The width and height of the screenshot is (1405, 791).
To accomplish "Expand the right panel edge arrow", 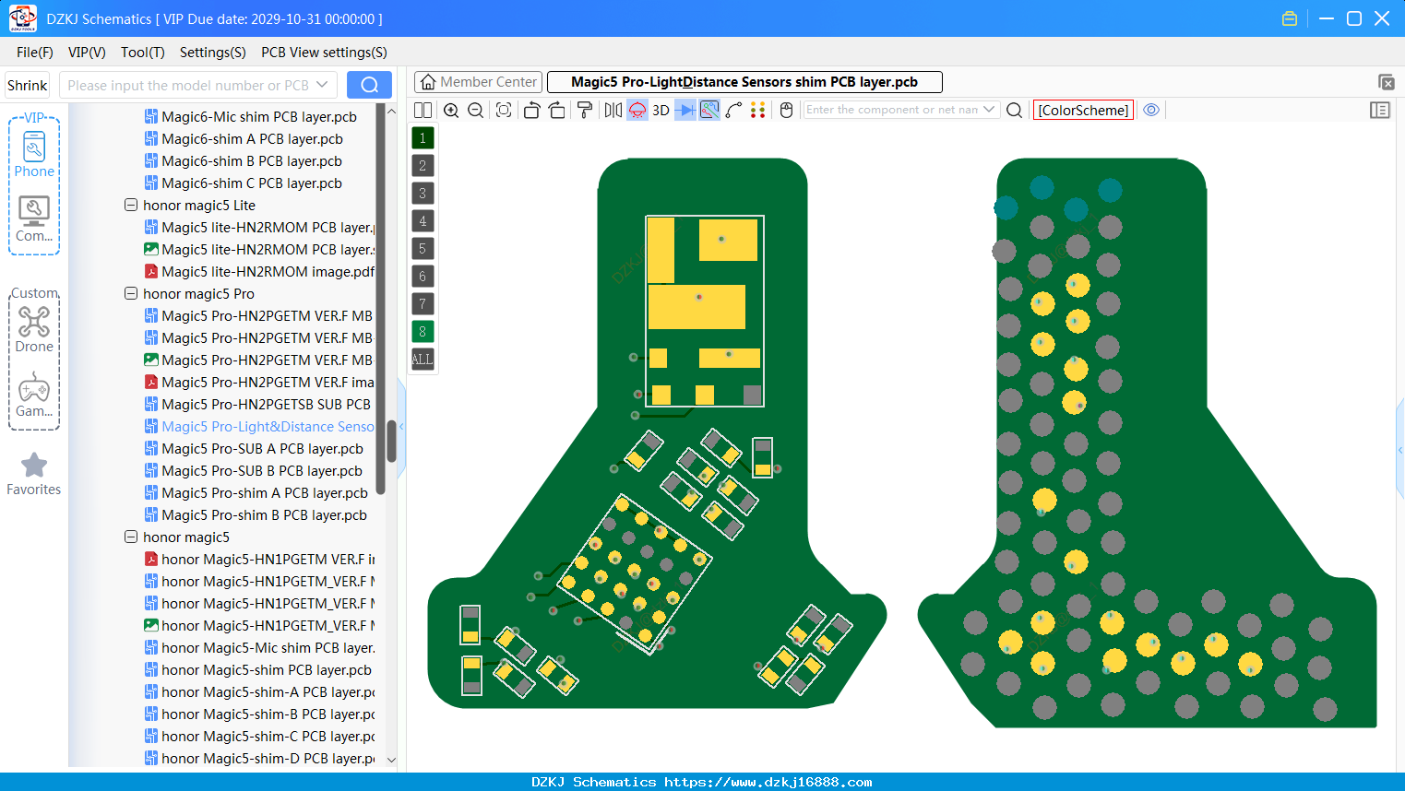I will click(x=1400, y=450).
